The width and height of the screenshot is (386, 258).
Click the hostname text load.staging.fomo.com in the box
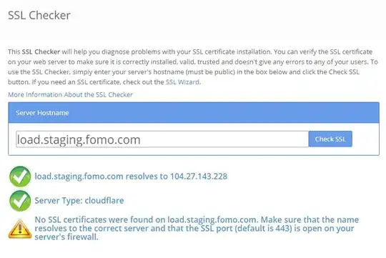point(79,139)
